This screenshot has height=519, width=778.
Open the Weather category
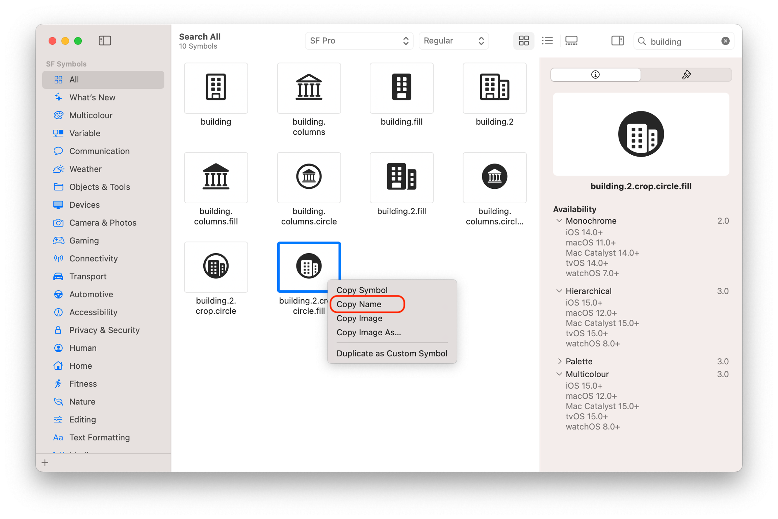[x=103, y=169]
